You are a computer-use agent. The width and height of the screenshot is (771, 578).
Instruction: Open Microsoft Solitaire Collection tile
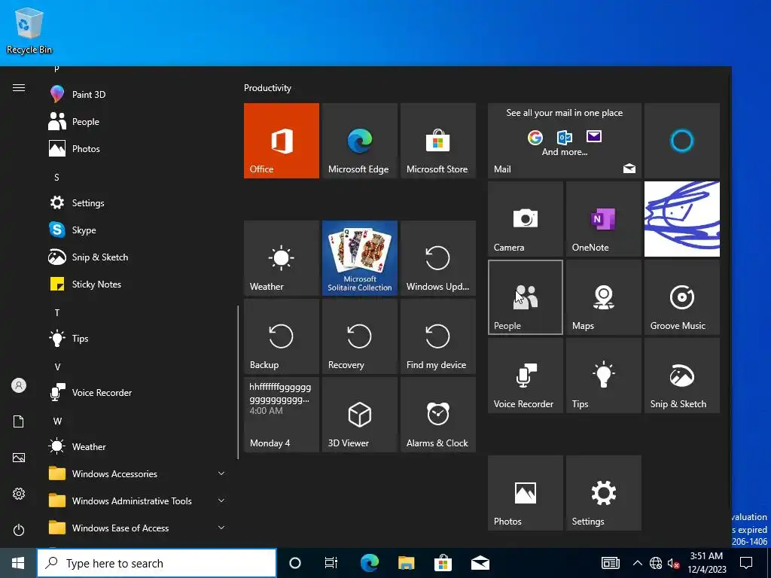tap(359, 258)
